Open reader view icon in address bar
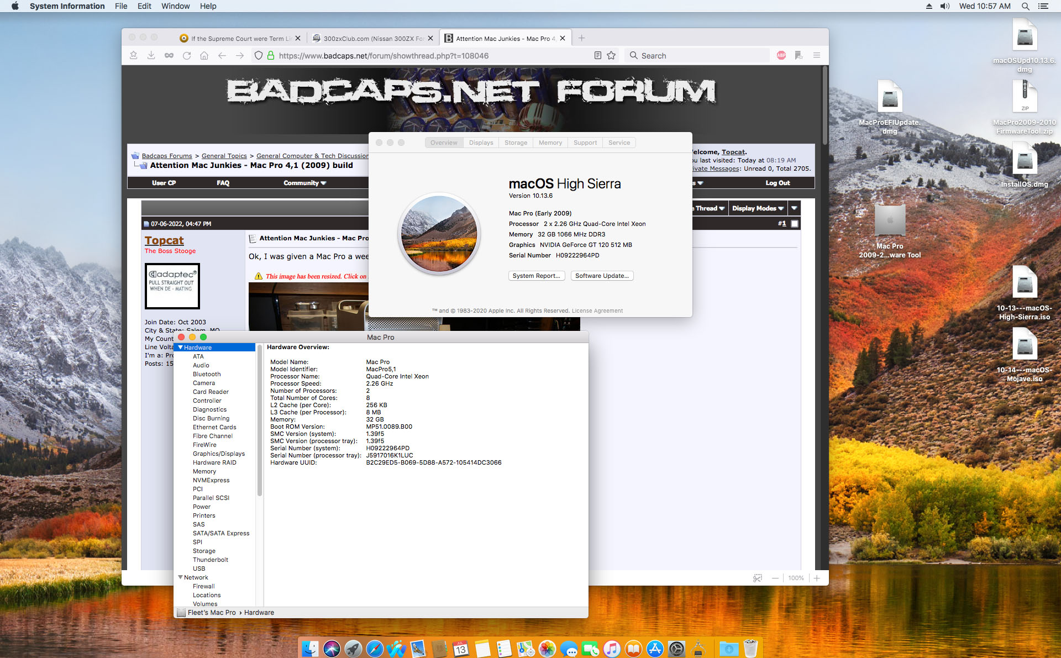 coord(597,56)
